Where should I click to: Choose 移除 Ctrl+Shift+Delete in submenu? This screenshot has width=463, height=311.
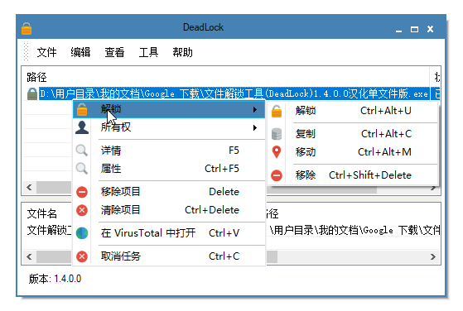point(353,175)
